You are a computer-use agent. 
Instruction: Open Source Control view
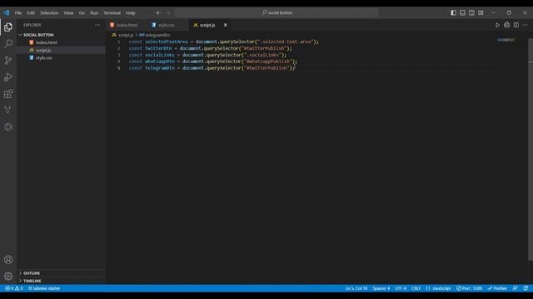point(8,61)
